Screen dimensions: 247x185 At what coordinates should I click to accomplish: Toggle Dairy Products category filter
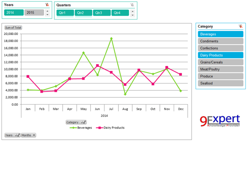point(221,55)
